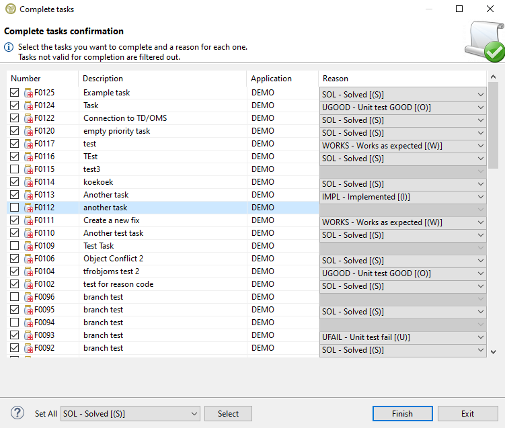Enable the checkbox for task F0115
Image resolution: width=505 pixels, height=428 pixels.
(x=15, y=169)
